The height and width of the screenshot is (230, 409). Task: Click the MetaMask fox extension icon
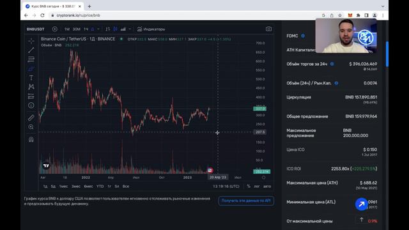click(x=350, y=15)
